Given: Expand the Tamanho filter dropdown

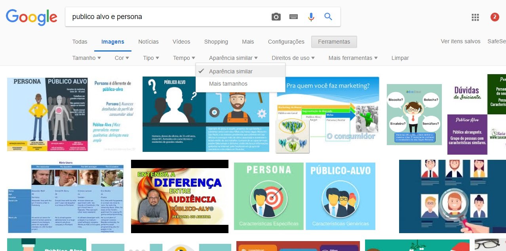Looking at the screenshot, I should pos(86,58).
